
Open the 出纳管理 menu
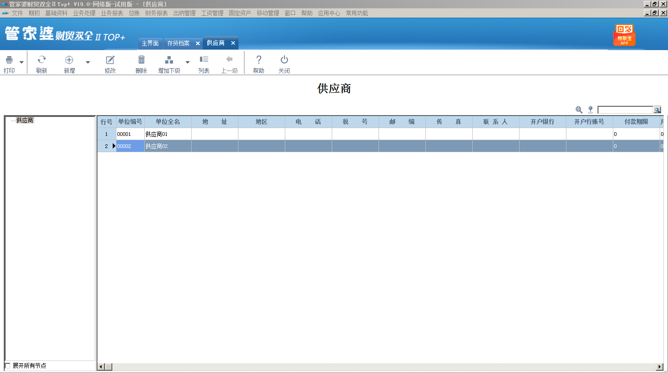tap(184, 13)
